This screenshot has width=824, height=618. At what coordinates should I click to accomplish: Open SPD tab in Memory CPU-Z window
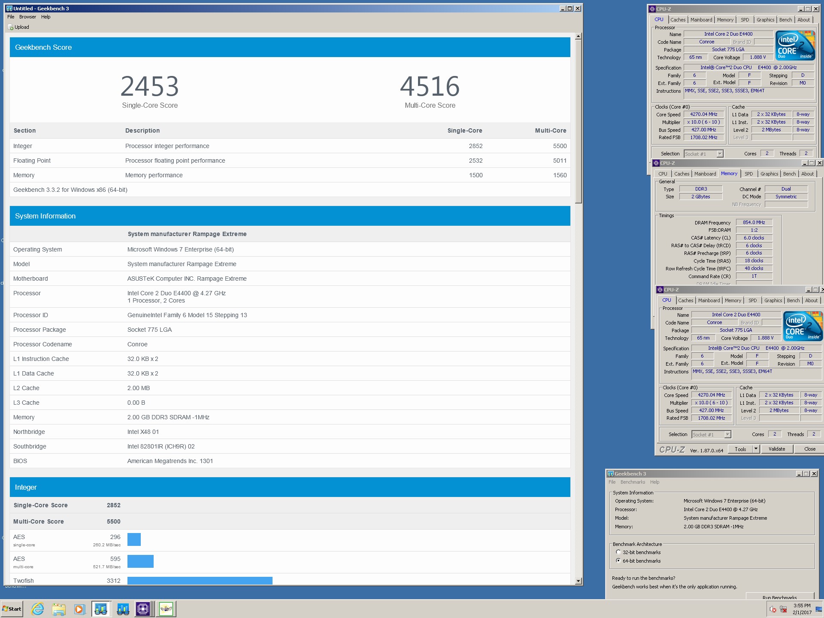(749, 174)
